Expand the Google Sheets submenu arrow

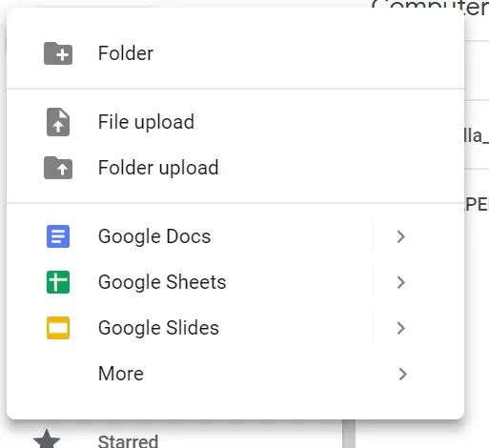click(401, 282)
